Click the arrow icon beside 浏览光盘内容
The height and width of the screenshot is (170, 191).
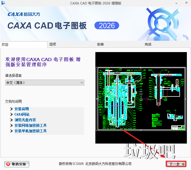pyautogui.click(x=11, y=120)
